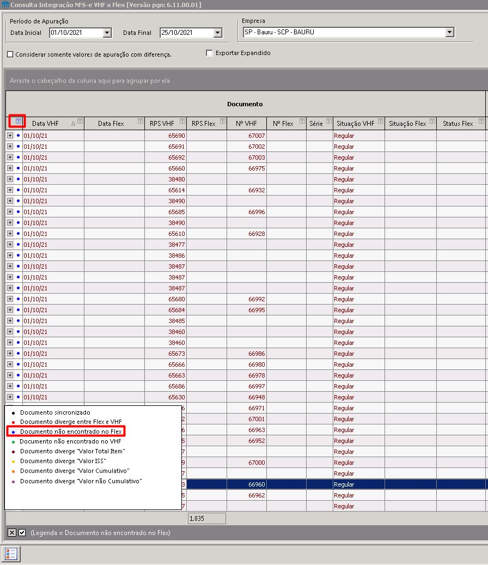This screenshot has width=488, height=565.
Task: Click the filter icon on Nº Flex column
Action: pyautogui.click(x=302, y=121)
